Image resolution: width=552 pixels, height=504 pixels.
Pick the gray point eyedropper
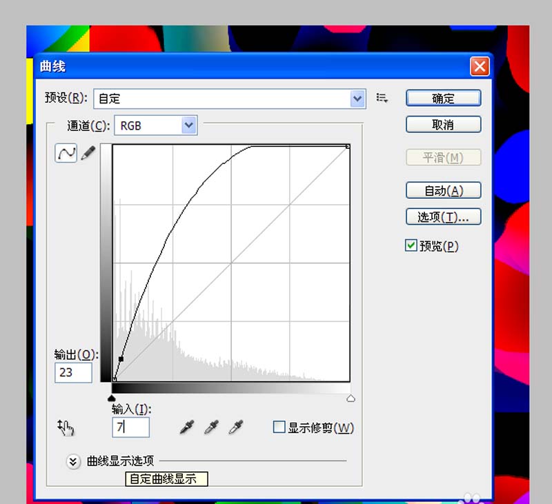tap(212, 427)
